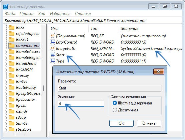Screen dimensions: 185x140
Task: Click the ErrorControl DWORD value icon
Action: (53, 42)
